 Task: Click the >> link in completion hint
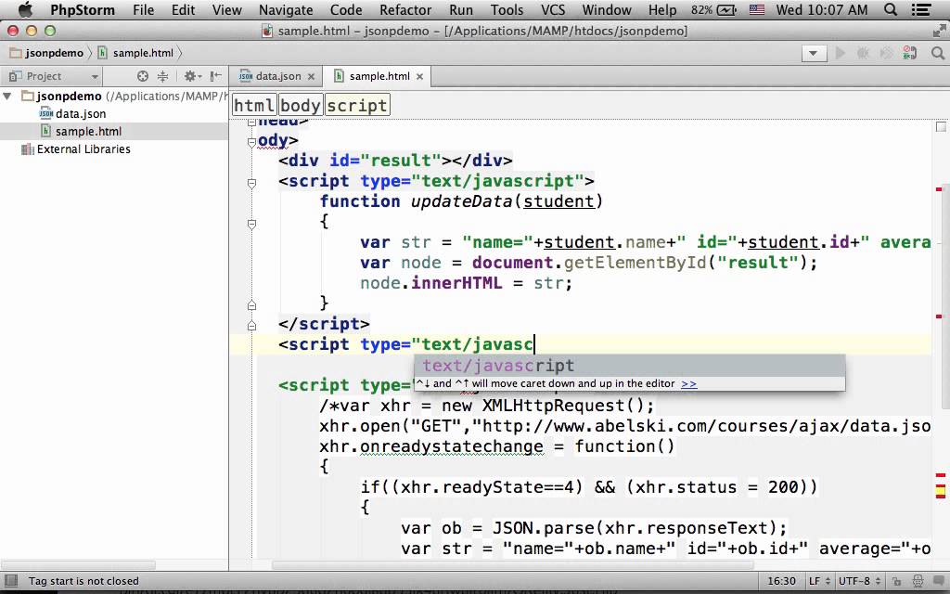pos(689,383)
